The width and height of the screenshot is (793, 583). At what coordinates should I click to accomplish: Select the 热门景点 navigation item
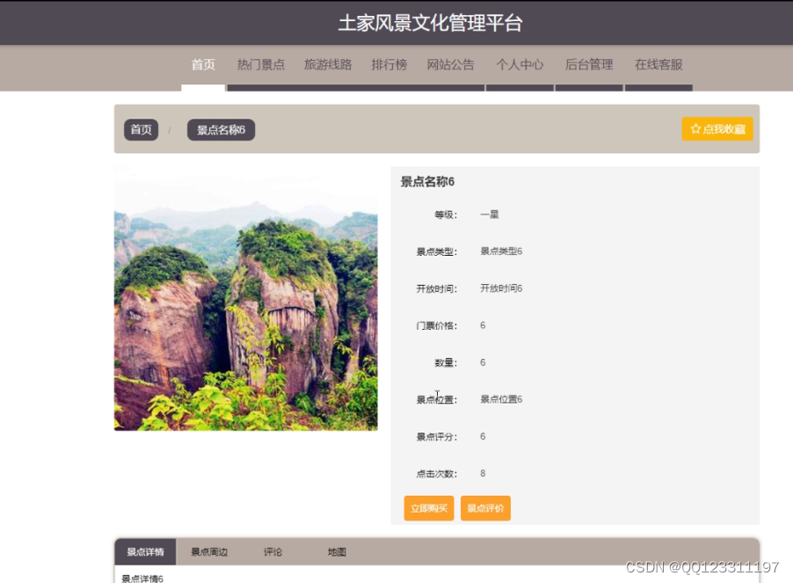[x=261, y=64]
